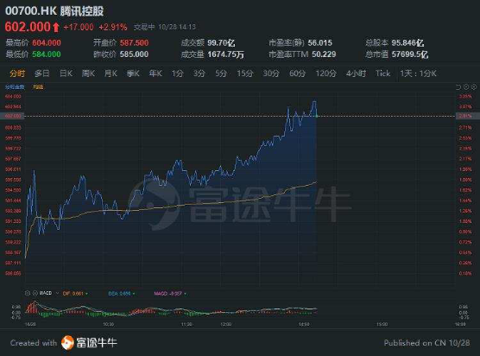Open the MACD -0.057 value dropdown
480x356 pixels.
pos(186,294)
